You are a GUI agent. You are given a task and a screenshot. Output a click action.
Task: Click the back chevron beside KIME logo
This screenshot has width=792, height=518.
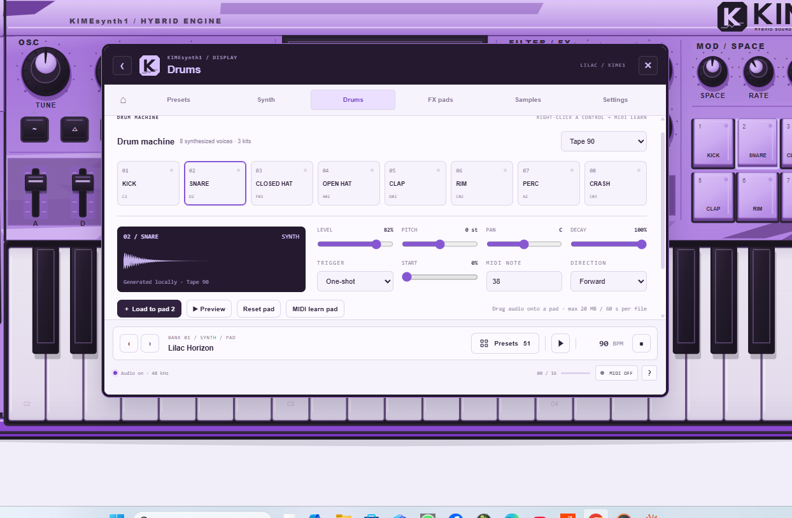[x=122, y=65]
